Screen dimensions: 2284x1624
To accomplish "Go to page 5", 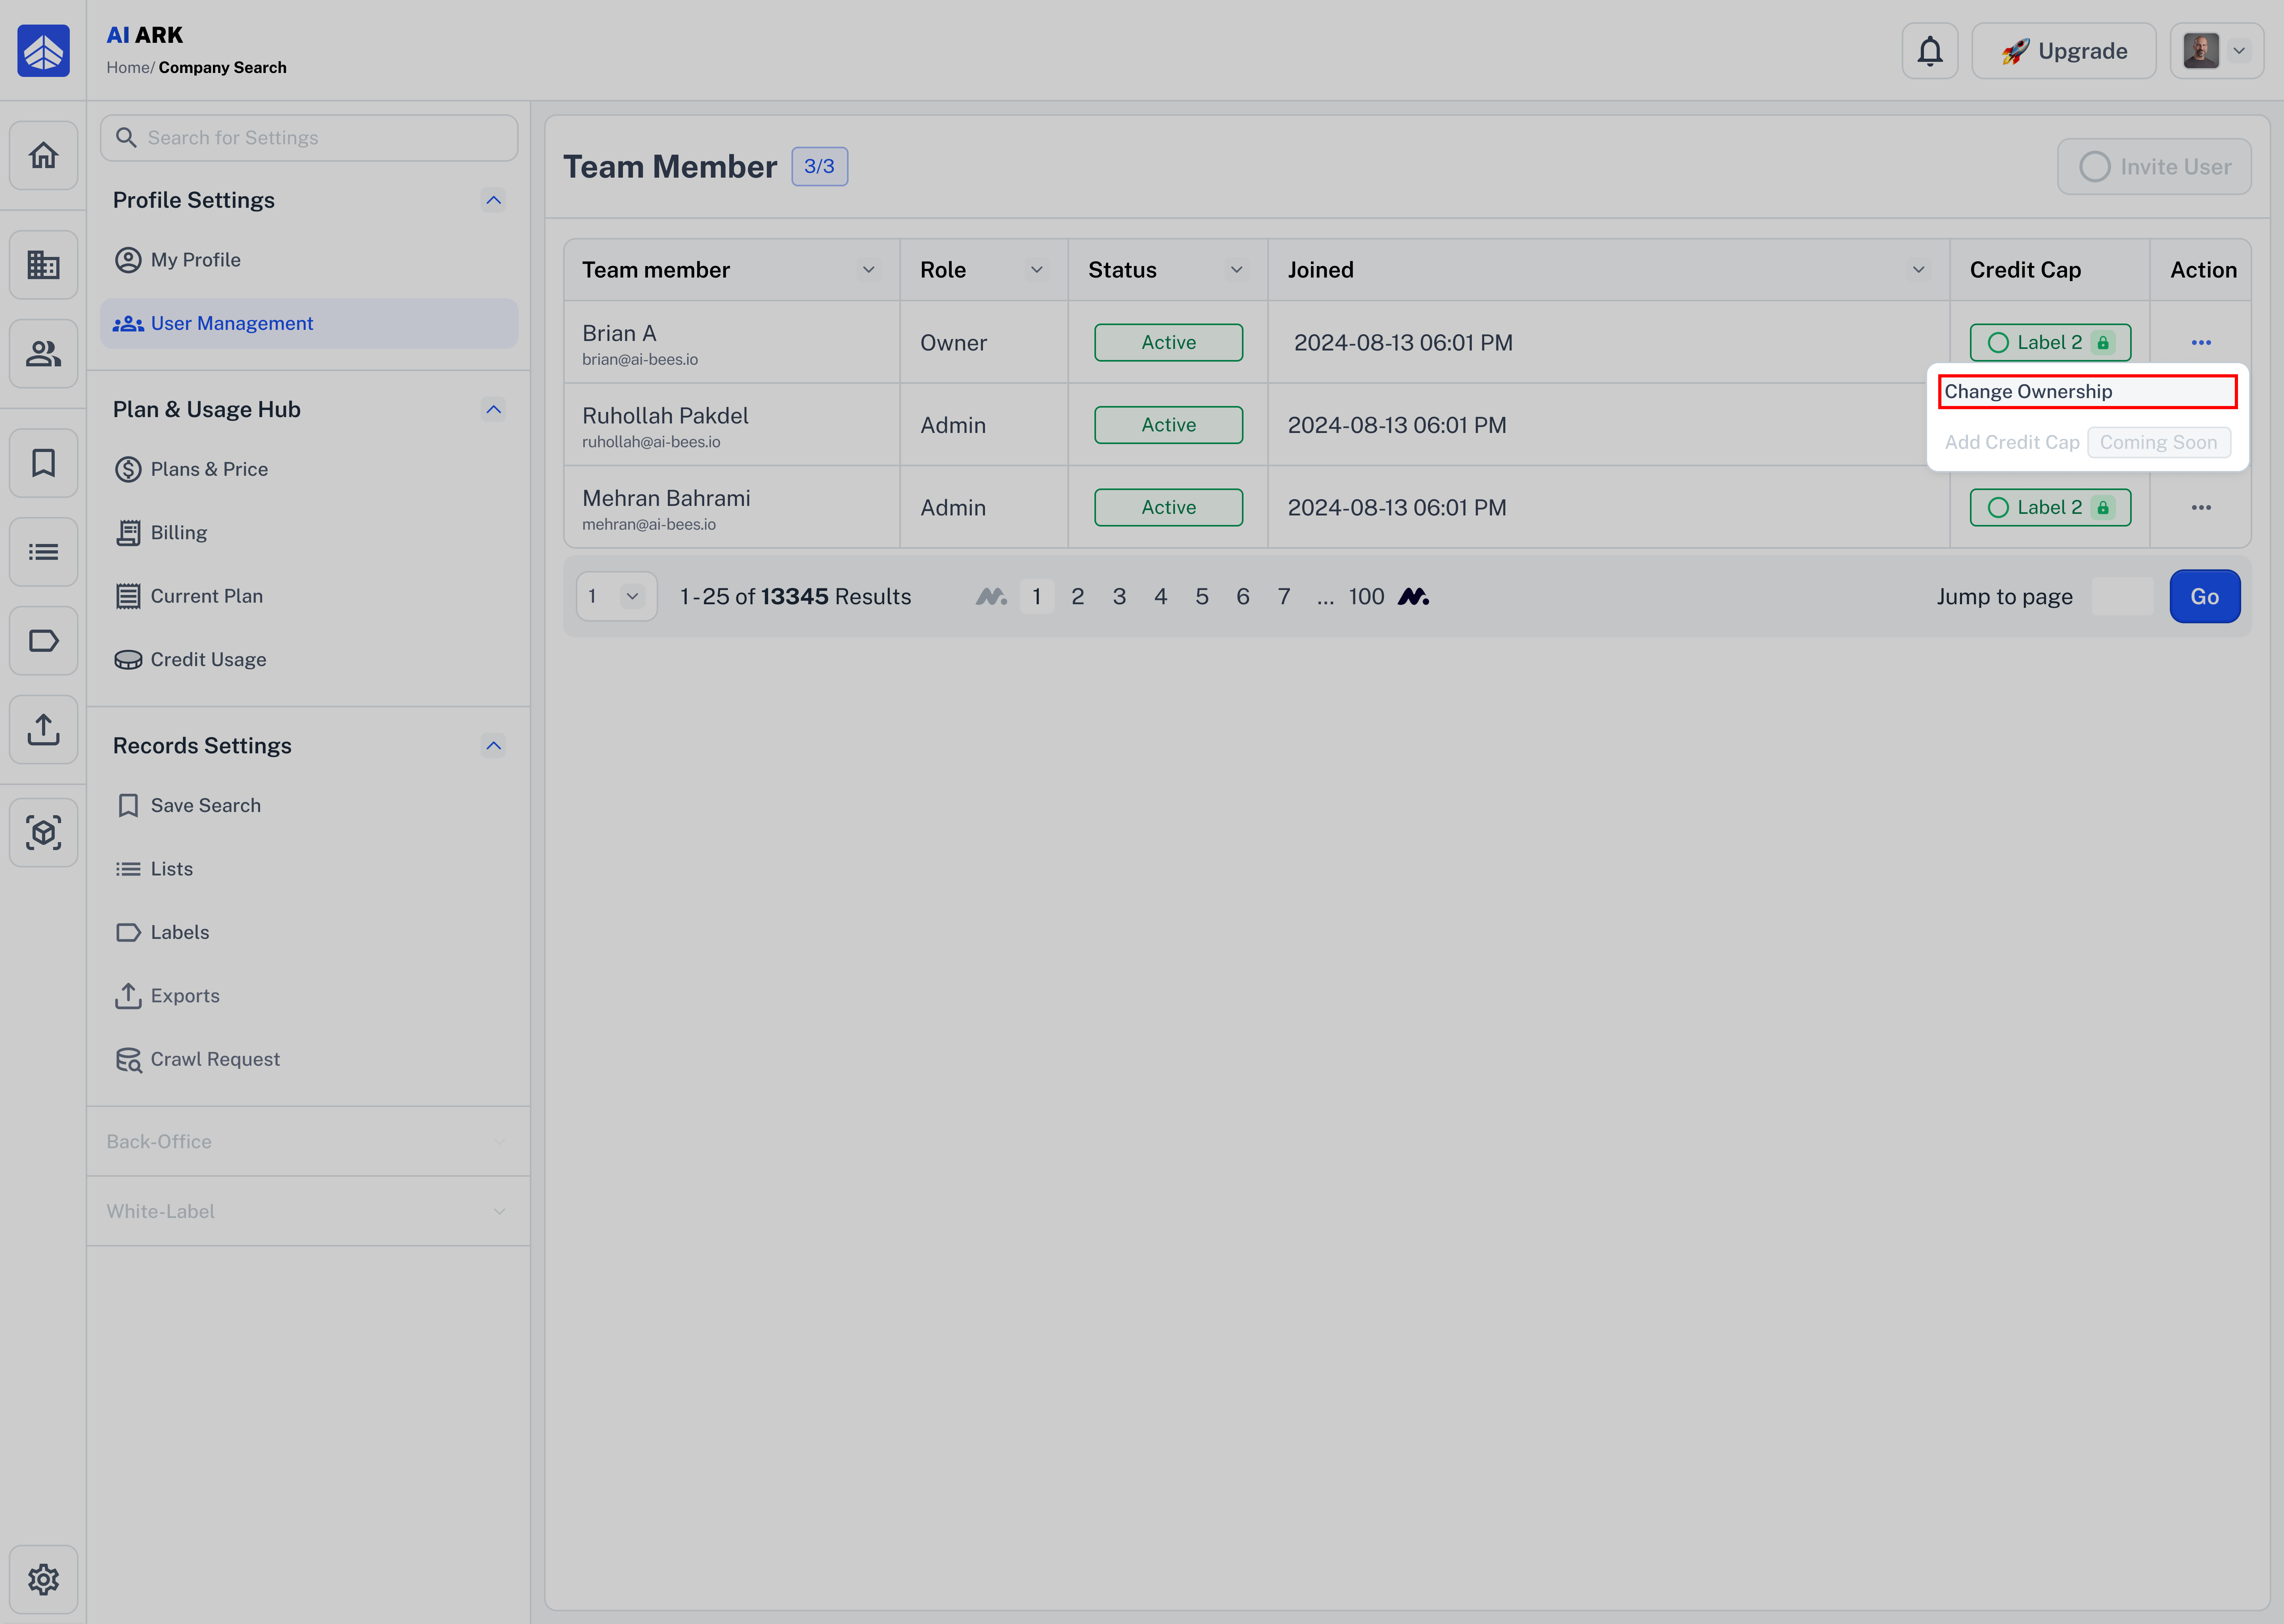I will (x=1201, y=597).
